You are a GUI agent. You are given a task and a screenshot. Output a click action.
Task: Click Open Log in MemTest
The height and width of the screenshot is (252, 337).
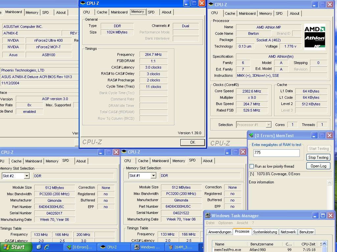318,166
